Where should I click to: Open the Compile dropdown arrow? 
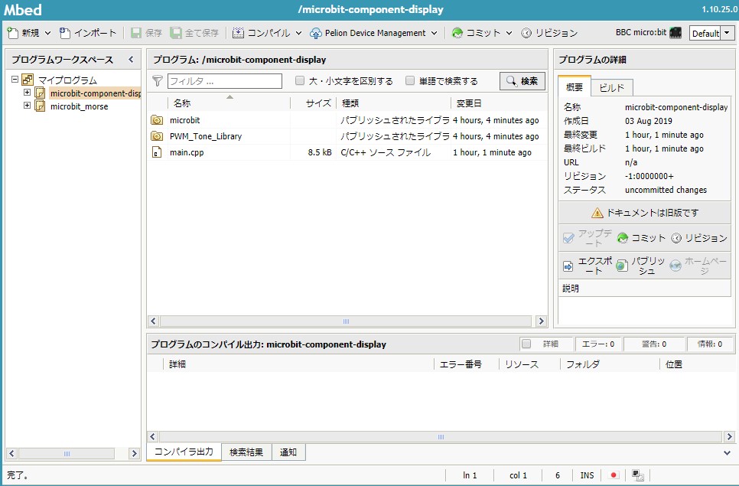point(298,34)
